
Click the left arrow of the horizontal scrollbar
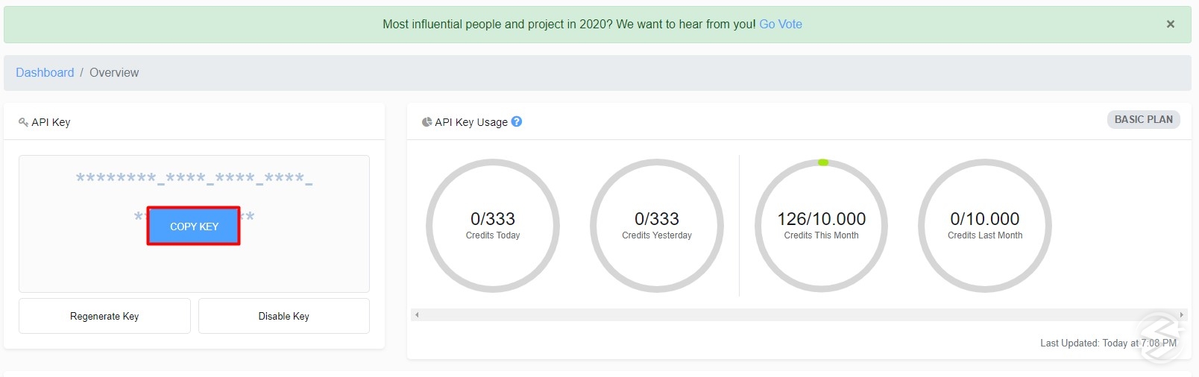click(x=417, y=315)
